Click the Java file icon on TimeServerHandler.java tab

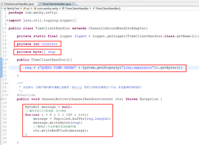click(2, 4)
